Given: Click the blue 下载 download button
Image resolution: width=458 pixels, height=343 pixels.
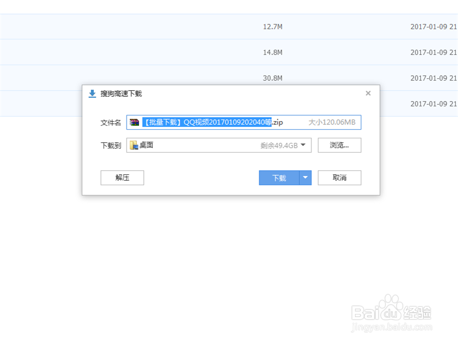Looking at the screenshot, I should pyautogui.click(x=279, y=178).
